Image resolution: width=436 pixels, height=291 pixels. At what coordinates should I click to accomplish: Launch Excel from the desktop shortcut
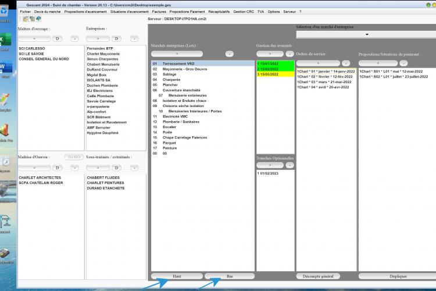5,41
